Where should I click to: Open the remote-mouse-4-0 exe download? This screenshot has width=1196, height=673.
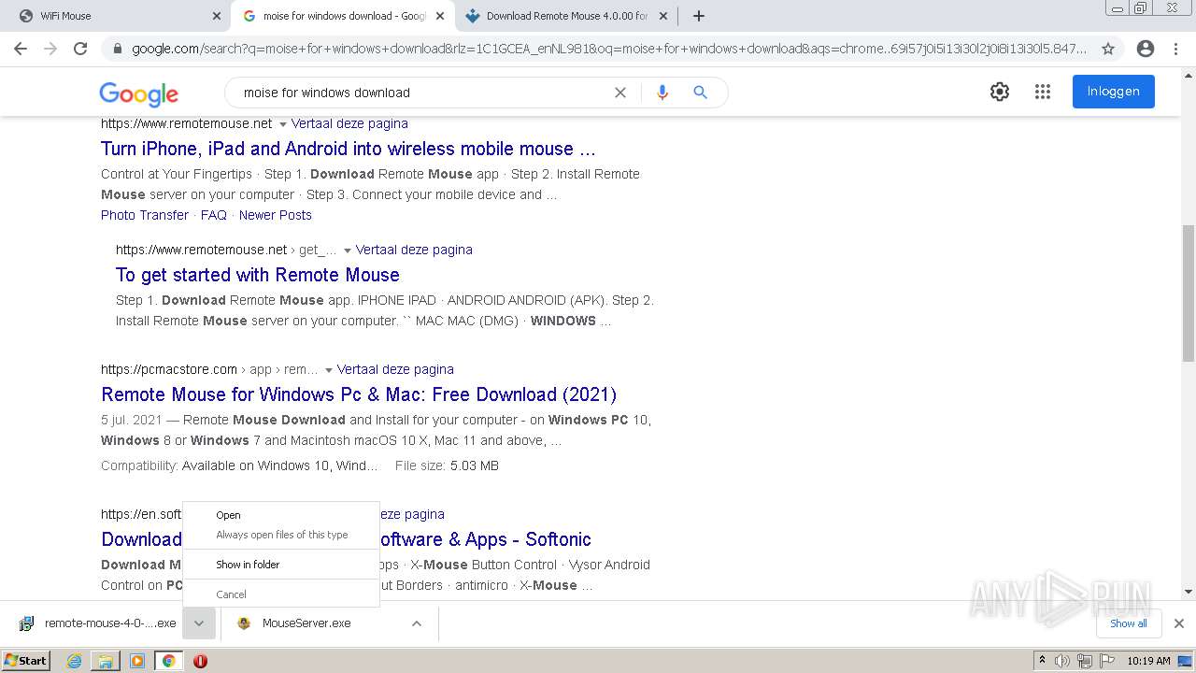tap(98, 623)
